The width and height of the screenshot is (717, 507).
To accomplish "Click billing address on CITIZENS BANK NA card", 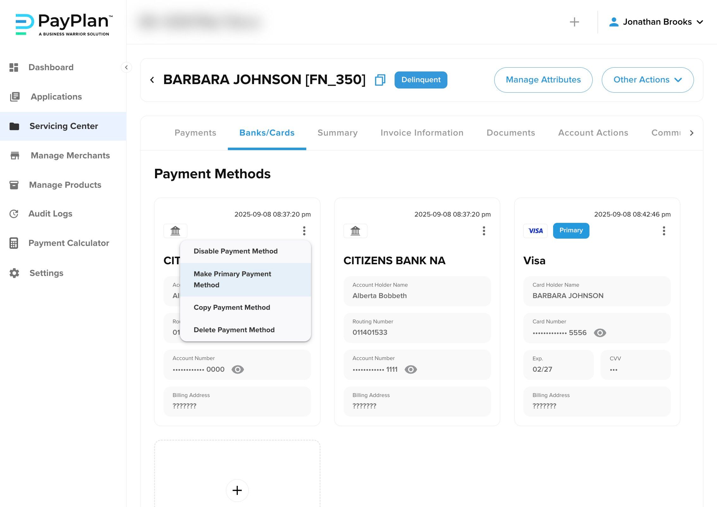I will [417, 401].
